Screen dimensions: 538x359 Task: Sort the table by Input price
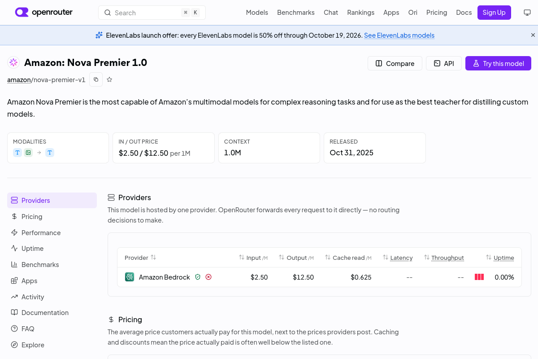click(253, 258)
